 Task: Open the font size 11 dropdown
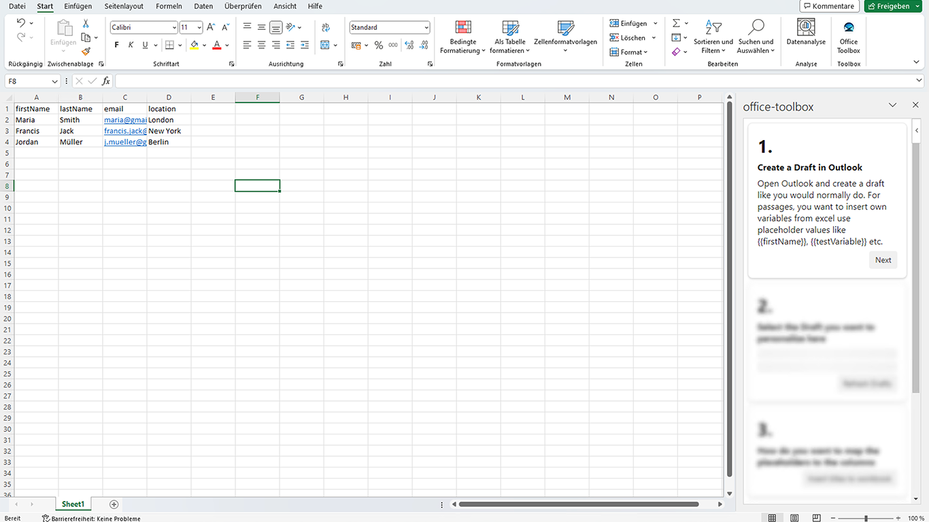click(x=199, y=27)
